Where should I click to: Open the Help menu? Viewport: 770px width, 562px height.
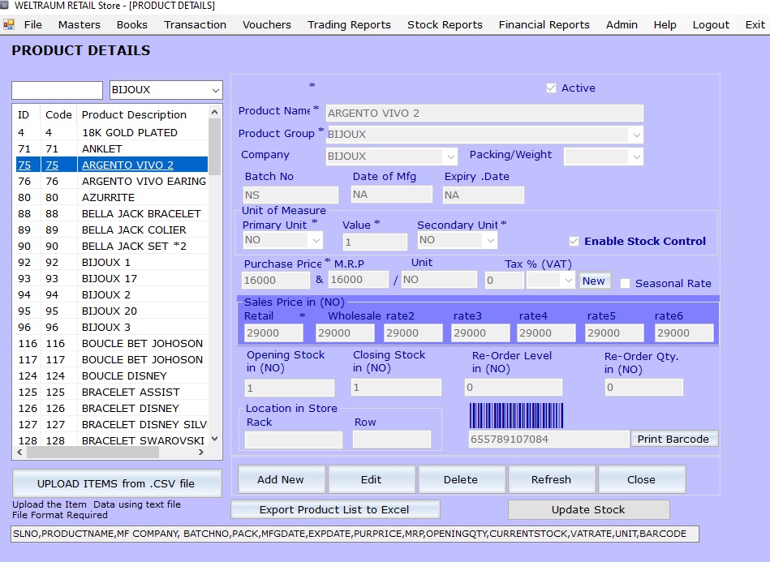[x=665, y=24]
